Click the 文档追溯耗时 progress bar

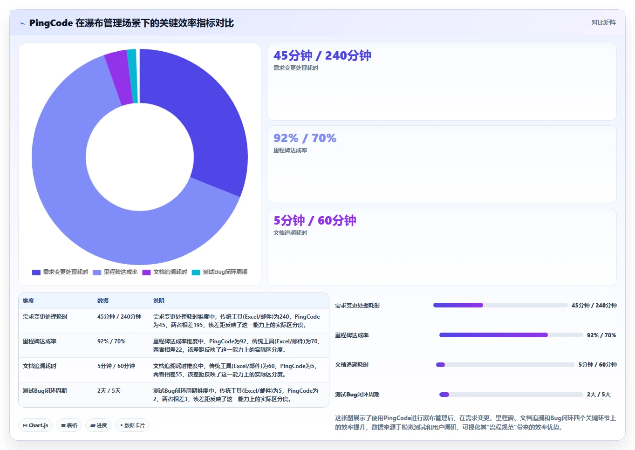tap(505, 365)
